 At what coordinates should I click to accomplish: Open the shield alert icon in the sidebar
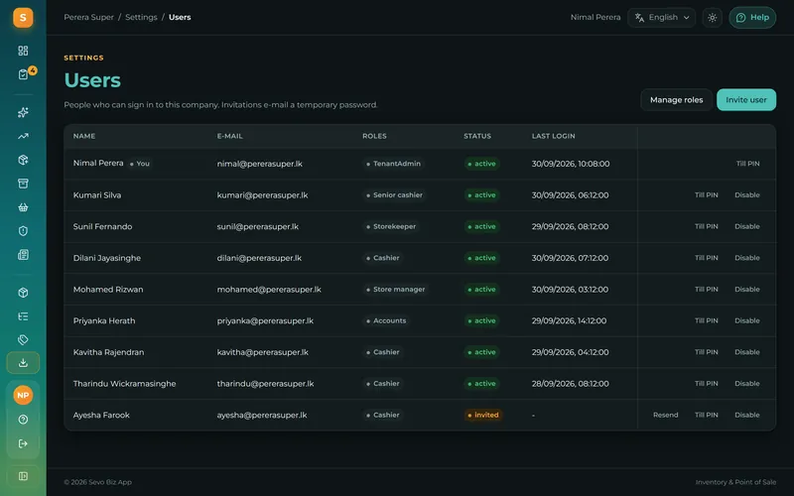click(23, 231)
